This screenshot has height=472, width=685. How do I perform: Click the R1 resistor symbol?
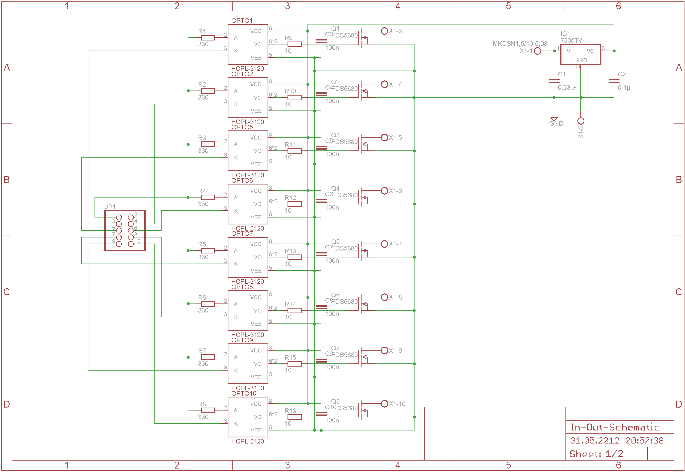pos(208,38)
